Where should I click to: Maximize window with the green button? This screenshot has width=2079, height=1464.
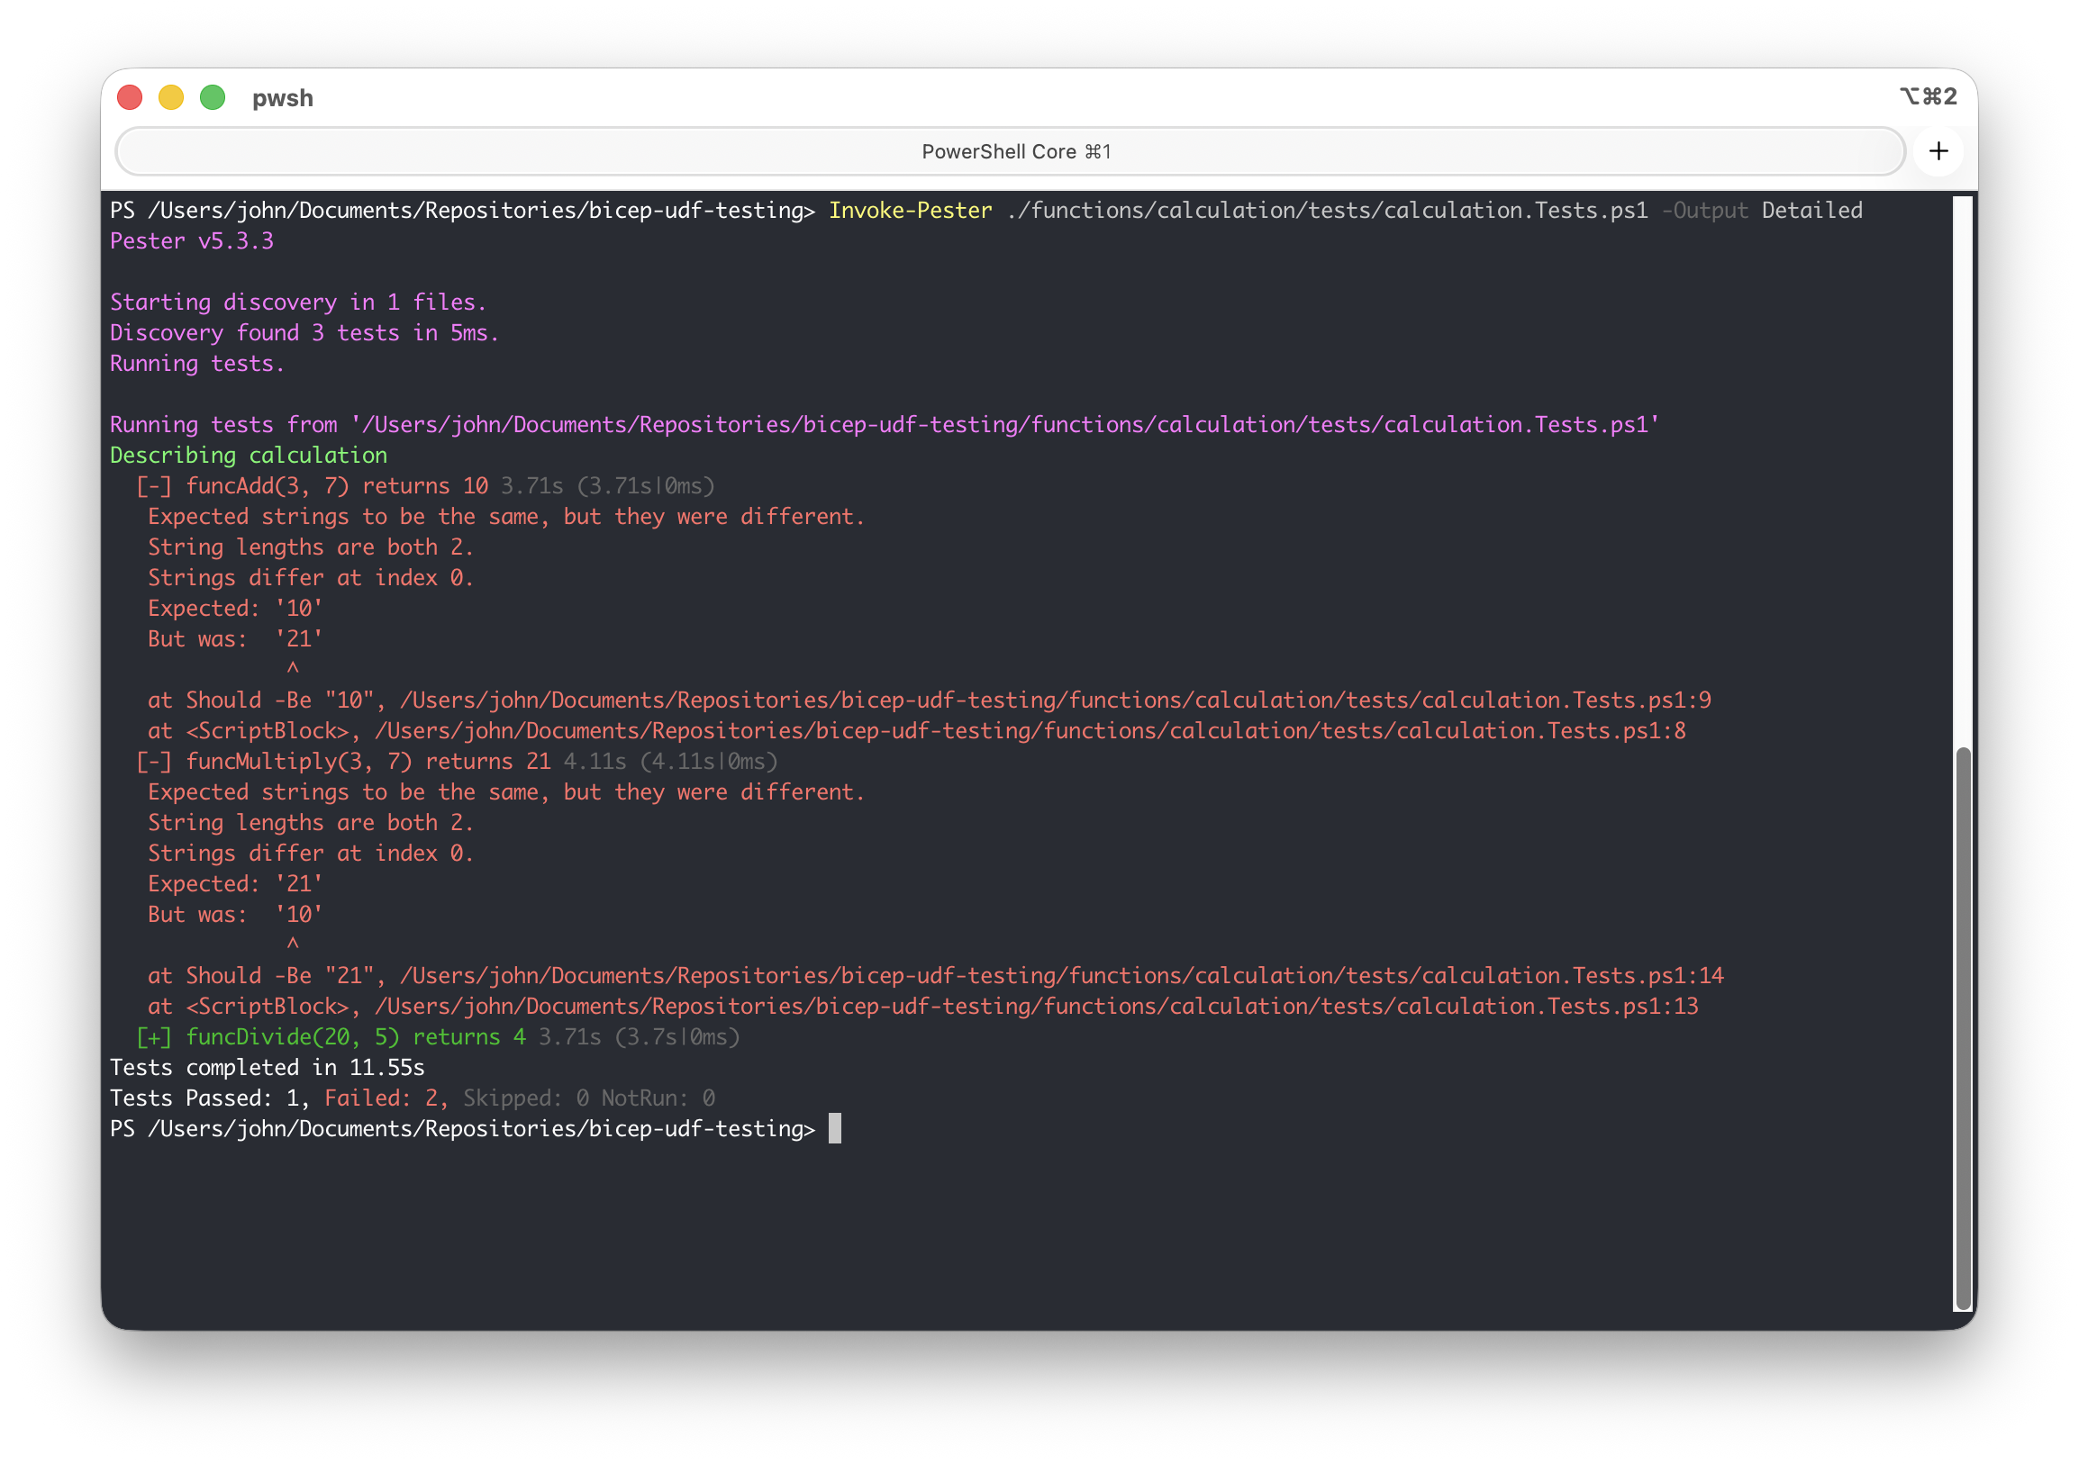(x=213, y=98)
